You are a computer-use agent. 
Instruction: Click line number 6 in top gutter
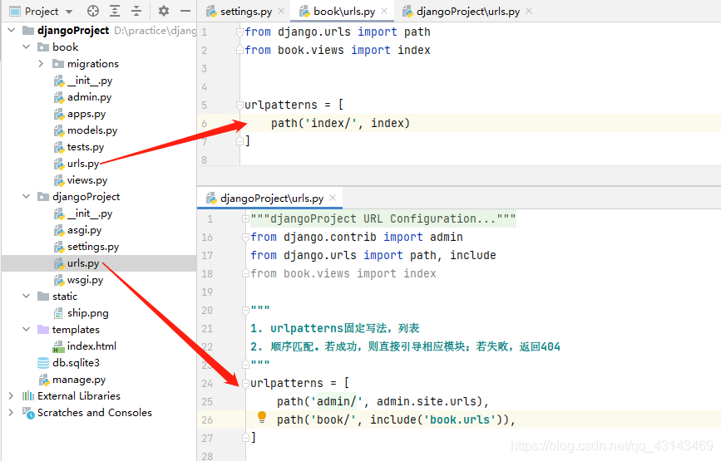205,124
